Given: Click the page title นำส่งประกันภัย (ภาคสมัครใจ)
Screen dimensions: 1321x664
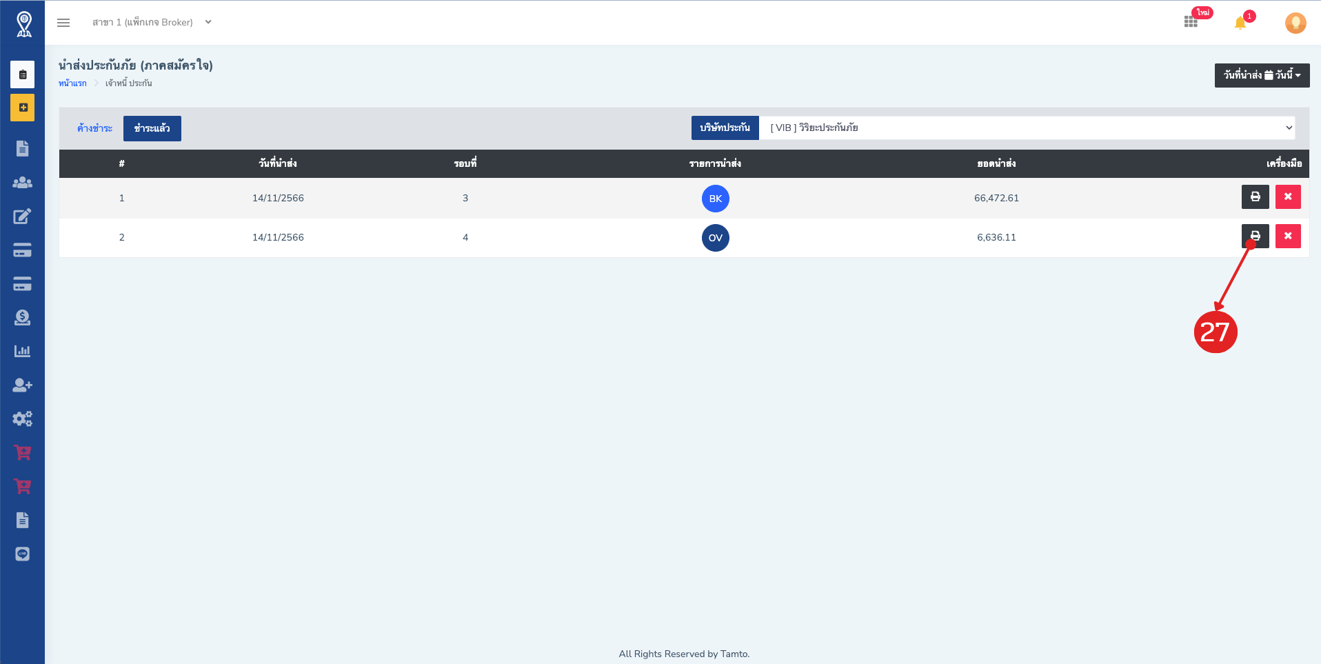Looking at the screenshot, I should point(136,66).
